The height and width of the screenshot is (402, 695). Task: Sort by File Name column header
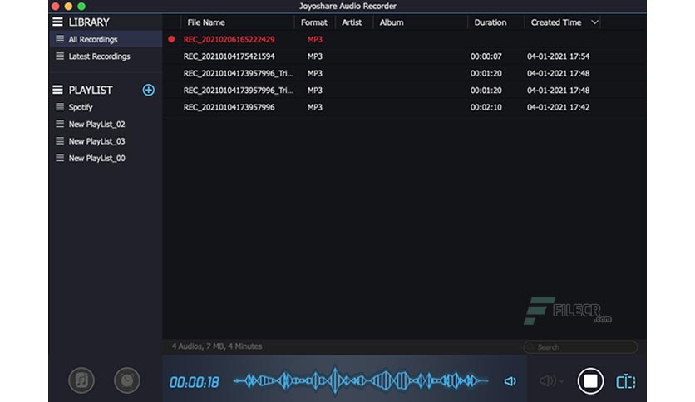(x=206, y=22)
